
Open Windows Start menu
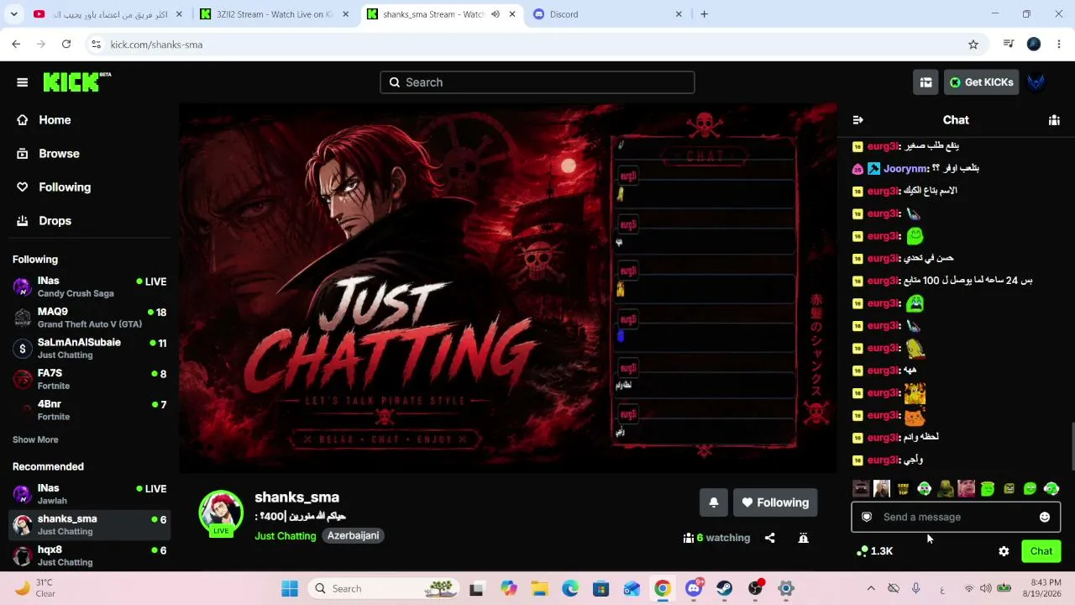[x=290, y=588]
